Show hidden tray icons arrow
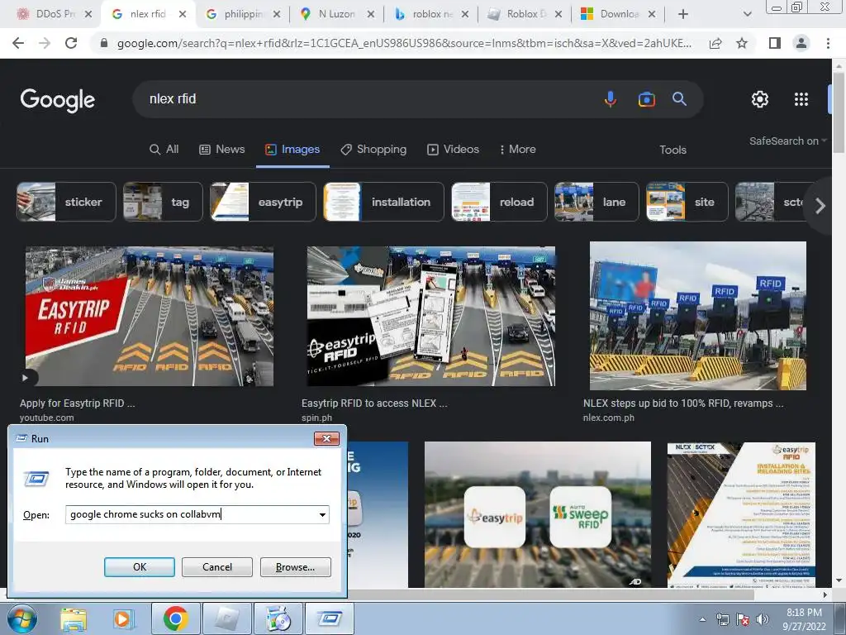Screen dimensions: 846x635 point(702,620)
